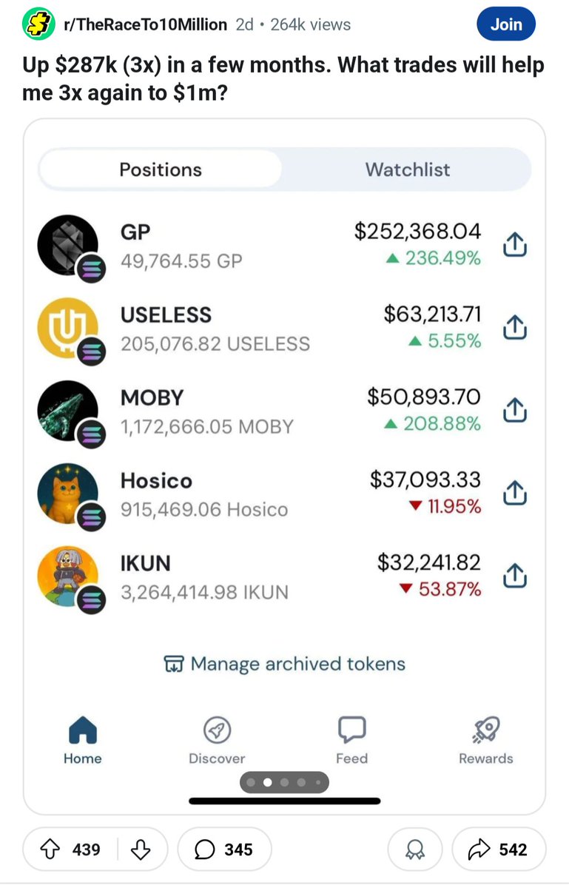Viewport: 569px width, 888px height.
Task: Switch to the Watchlist tab
Action: (x=407, y=169)
